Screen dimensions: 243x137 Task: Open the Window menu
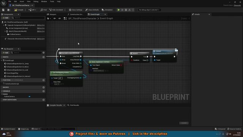[44, 2]
